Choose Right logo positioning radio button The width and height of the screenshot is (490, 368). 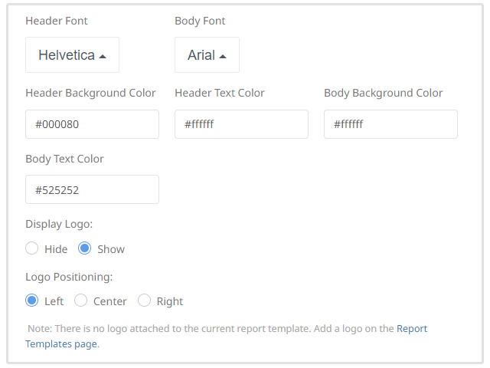click(144, 301)
